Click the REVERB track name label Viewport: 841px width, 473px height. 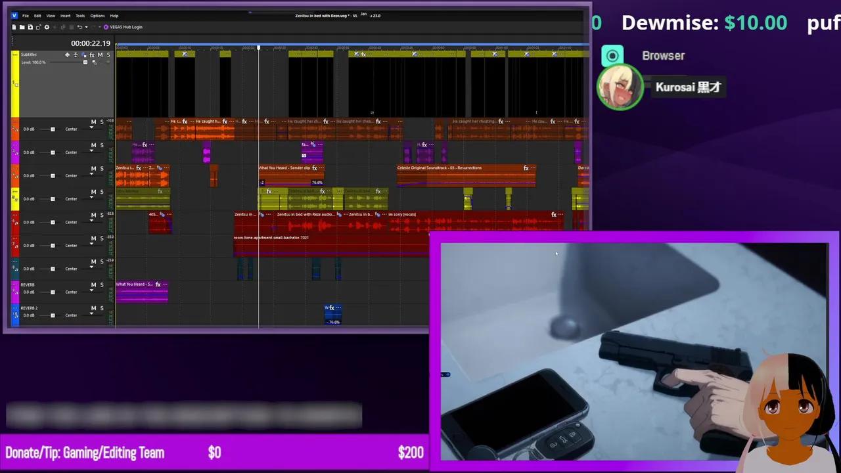28,285
